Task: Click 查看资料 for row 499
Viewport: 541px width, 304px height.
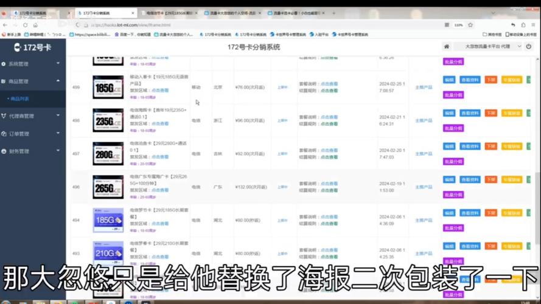Action: pyautogui.click(x=470, y=80)
